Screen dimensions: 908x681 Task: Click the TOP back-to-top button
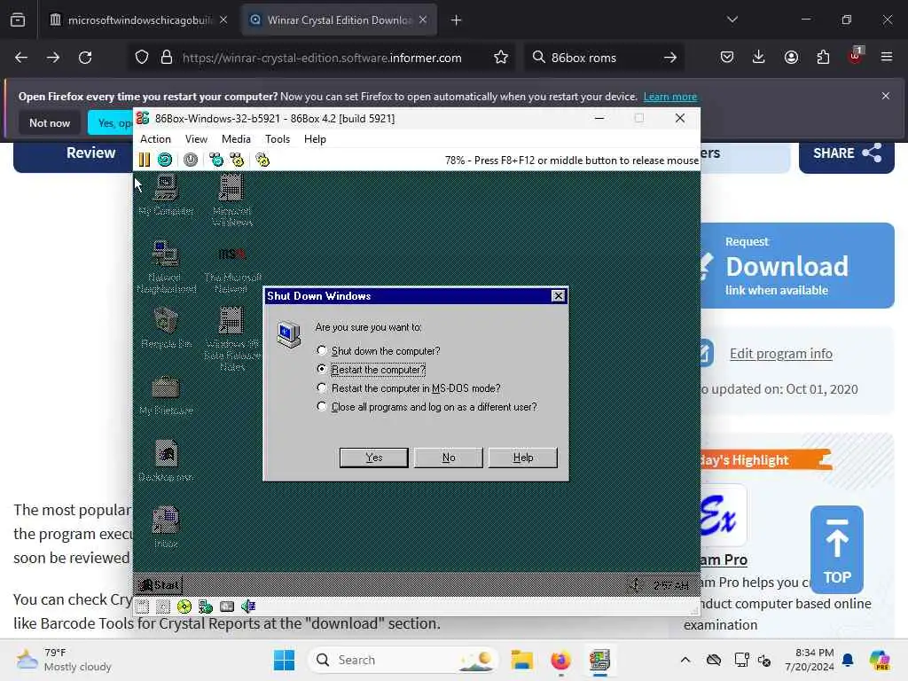(837, 549)
